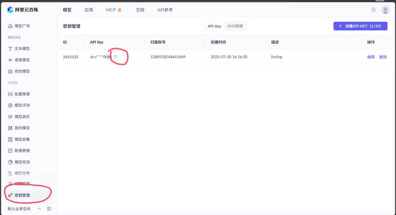This screenshot has height=215, width=396.
Task: Open 批量推理 in the workbench
Action: (x=22, y=94)
